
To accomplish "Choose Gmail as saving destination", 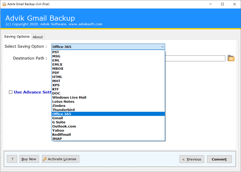I will pyautogui.click(x=108, y=118).
